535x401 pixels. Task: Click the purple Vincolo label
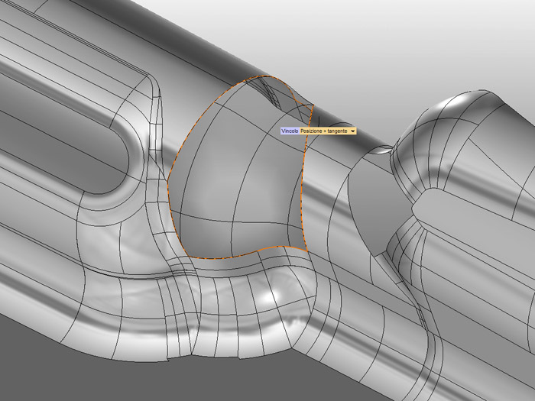(290, 131)
